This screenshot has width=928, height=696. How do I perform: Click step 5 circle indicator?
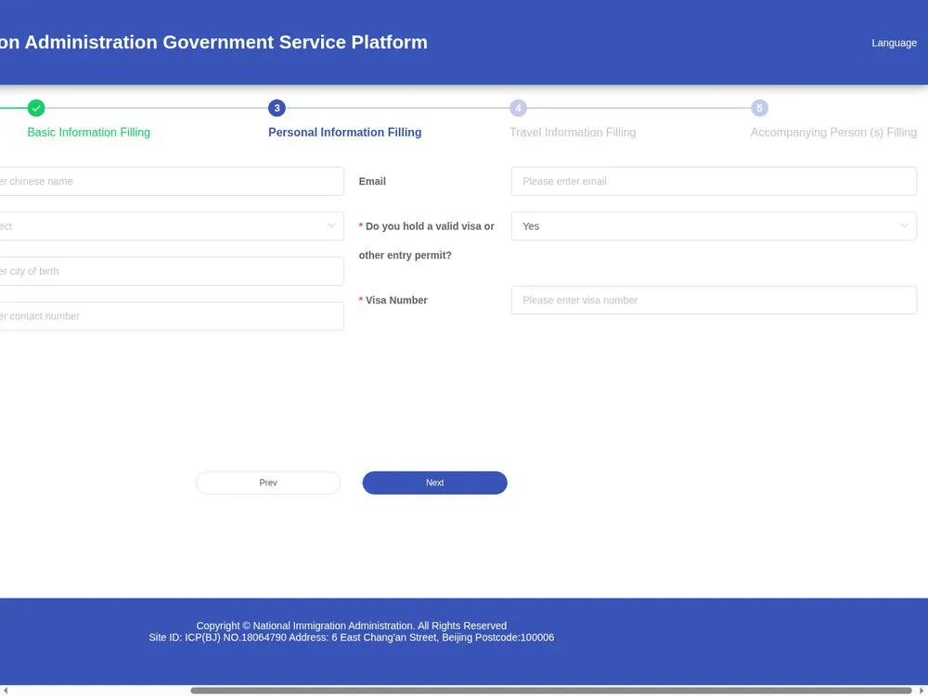click(759, 108)
